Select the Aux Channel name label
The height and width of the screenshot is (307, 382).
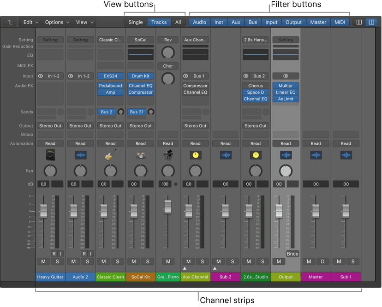[196, 277]
